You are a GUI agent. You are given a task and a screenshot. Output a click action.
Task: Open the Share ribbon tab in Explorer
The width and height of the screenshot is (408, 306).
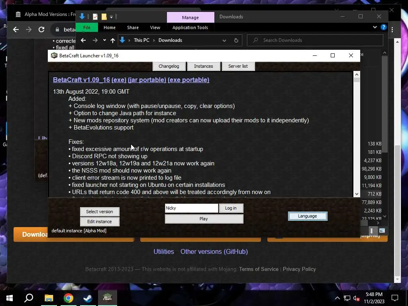133,27
